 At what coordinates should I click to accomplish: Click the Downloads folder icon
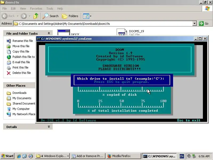coord(9,93)
